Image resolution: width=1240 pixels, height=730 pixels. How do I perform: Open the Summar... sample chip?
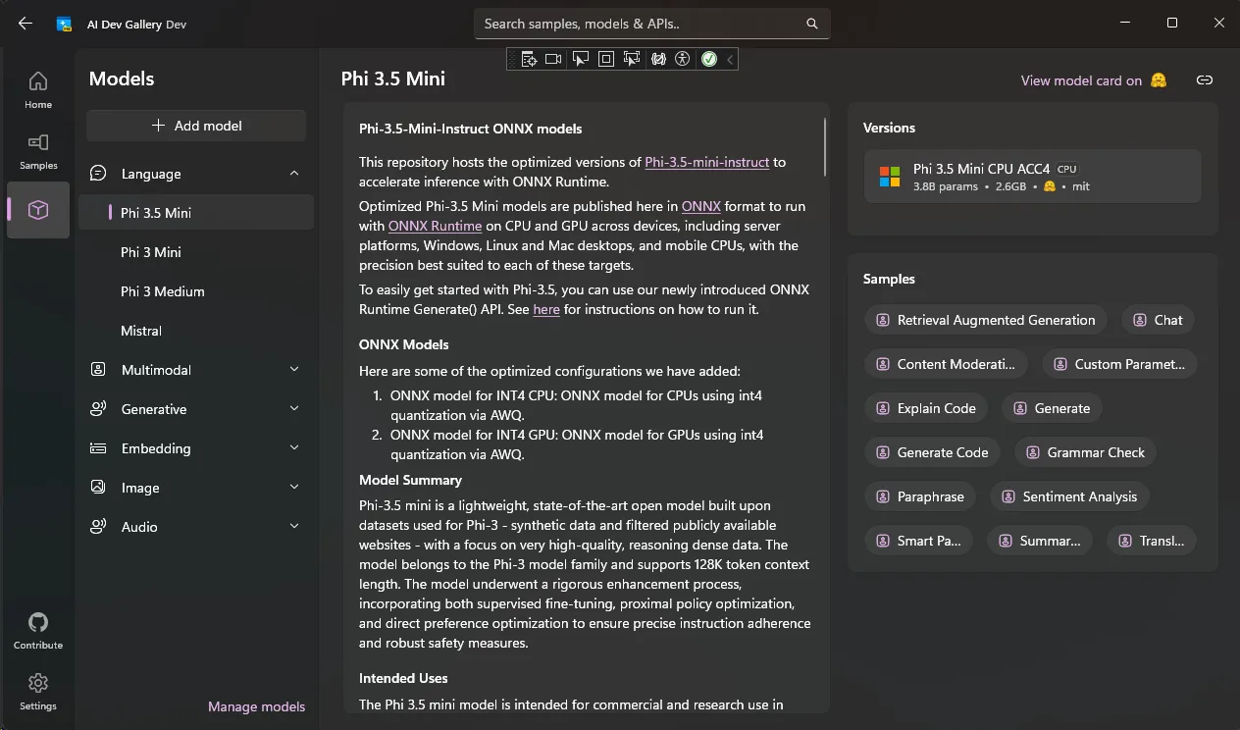[x=1040, y=541]
